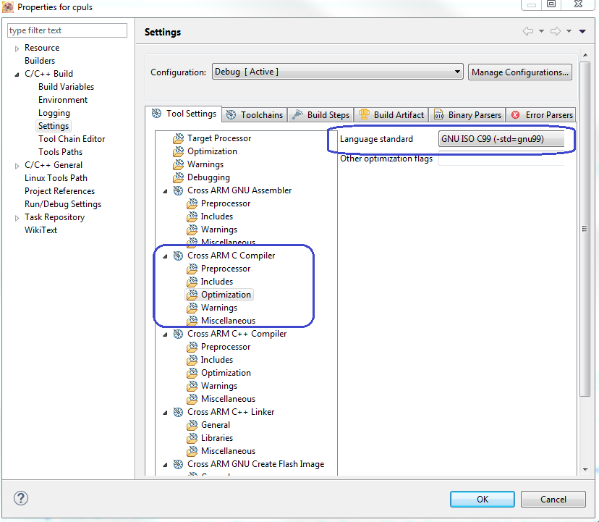Collapse the Cross ARM C++ Linker node
The height and width of the screenshot is (522, 599).
click(165, 413)
